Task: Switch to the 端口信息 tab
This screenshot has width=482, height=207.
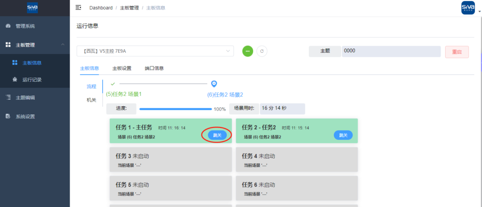Action: (154, 68)
